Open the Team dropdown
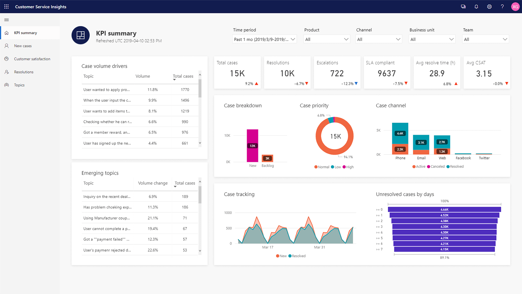The image size is (522, 294). (x=485, y=39)
